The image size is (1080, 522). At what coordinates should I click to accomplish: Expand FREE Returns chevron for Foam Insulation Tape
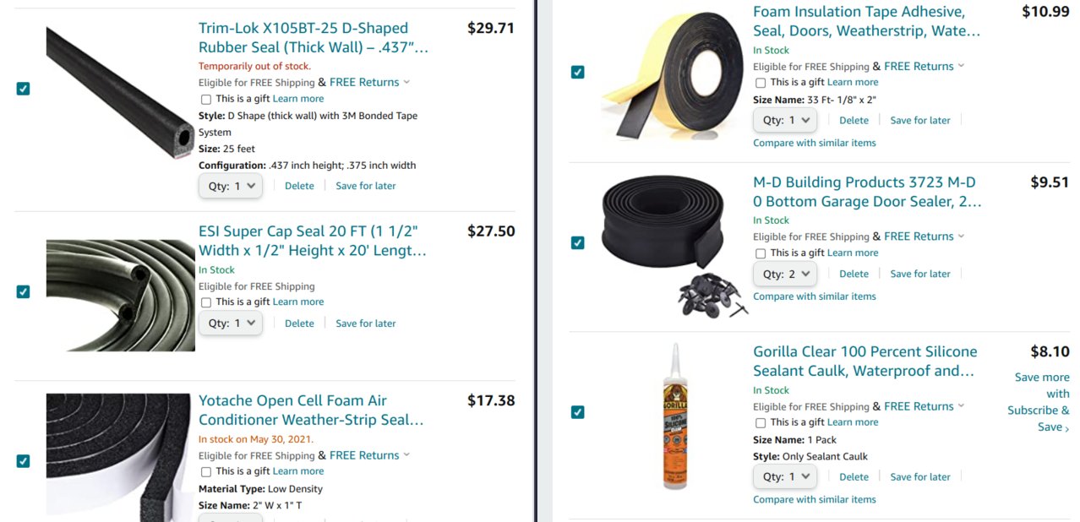point(961,66)
